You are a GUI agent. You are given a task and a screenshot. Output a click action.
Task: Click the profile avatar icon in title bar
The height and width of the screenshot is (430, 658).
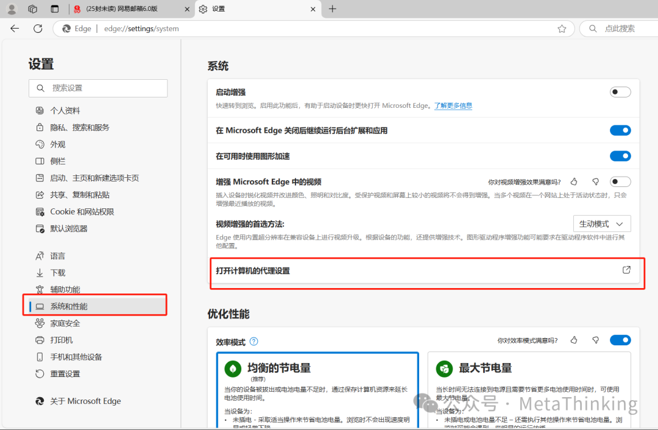point(12,9)
